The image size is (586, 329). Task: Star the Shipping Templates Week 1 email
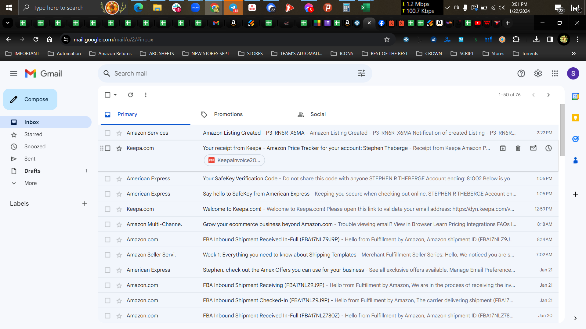click(x=119, y=255)
